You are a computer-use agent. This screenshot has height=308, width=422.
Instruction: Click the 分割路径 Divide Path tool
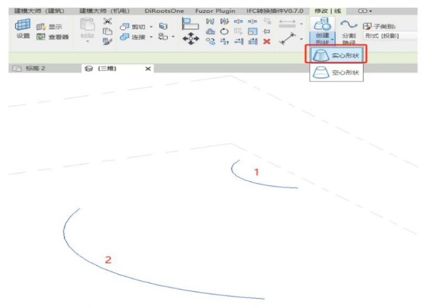click(x=349, y=32)
